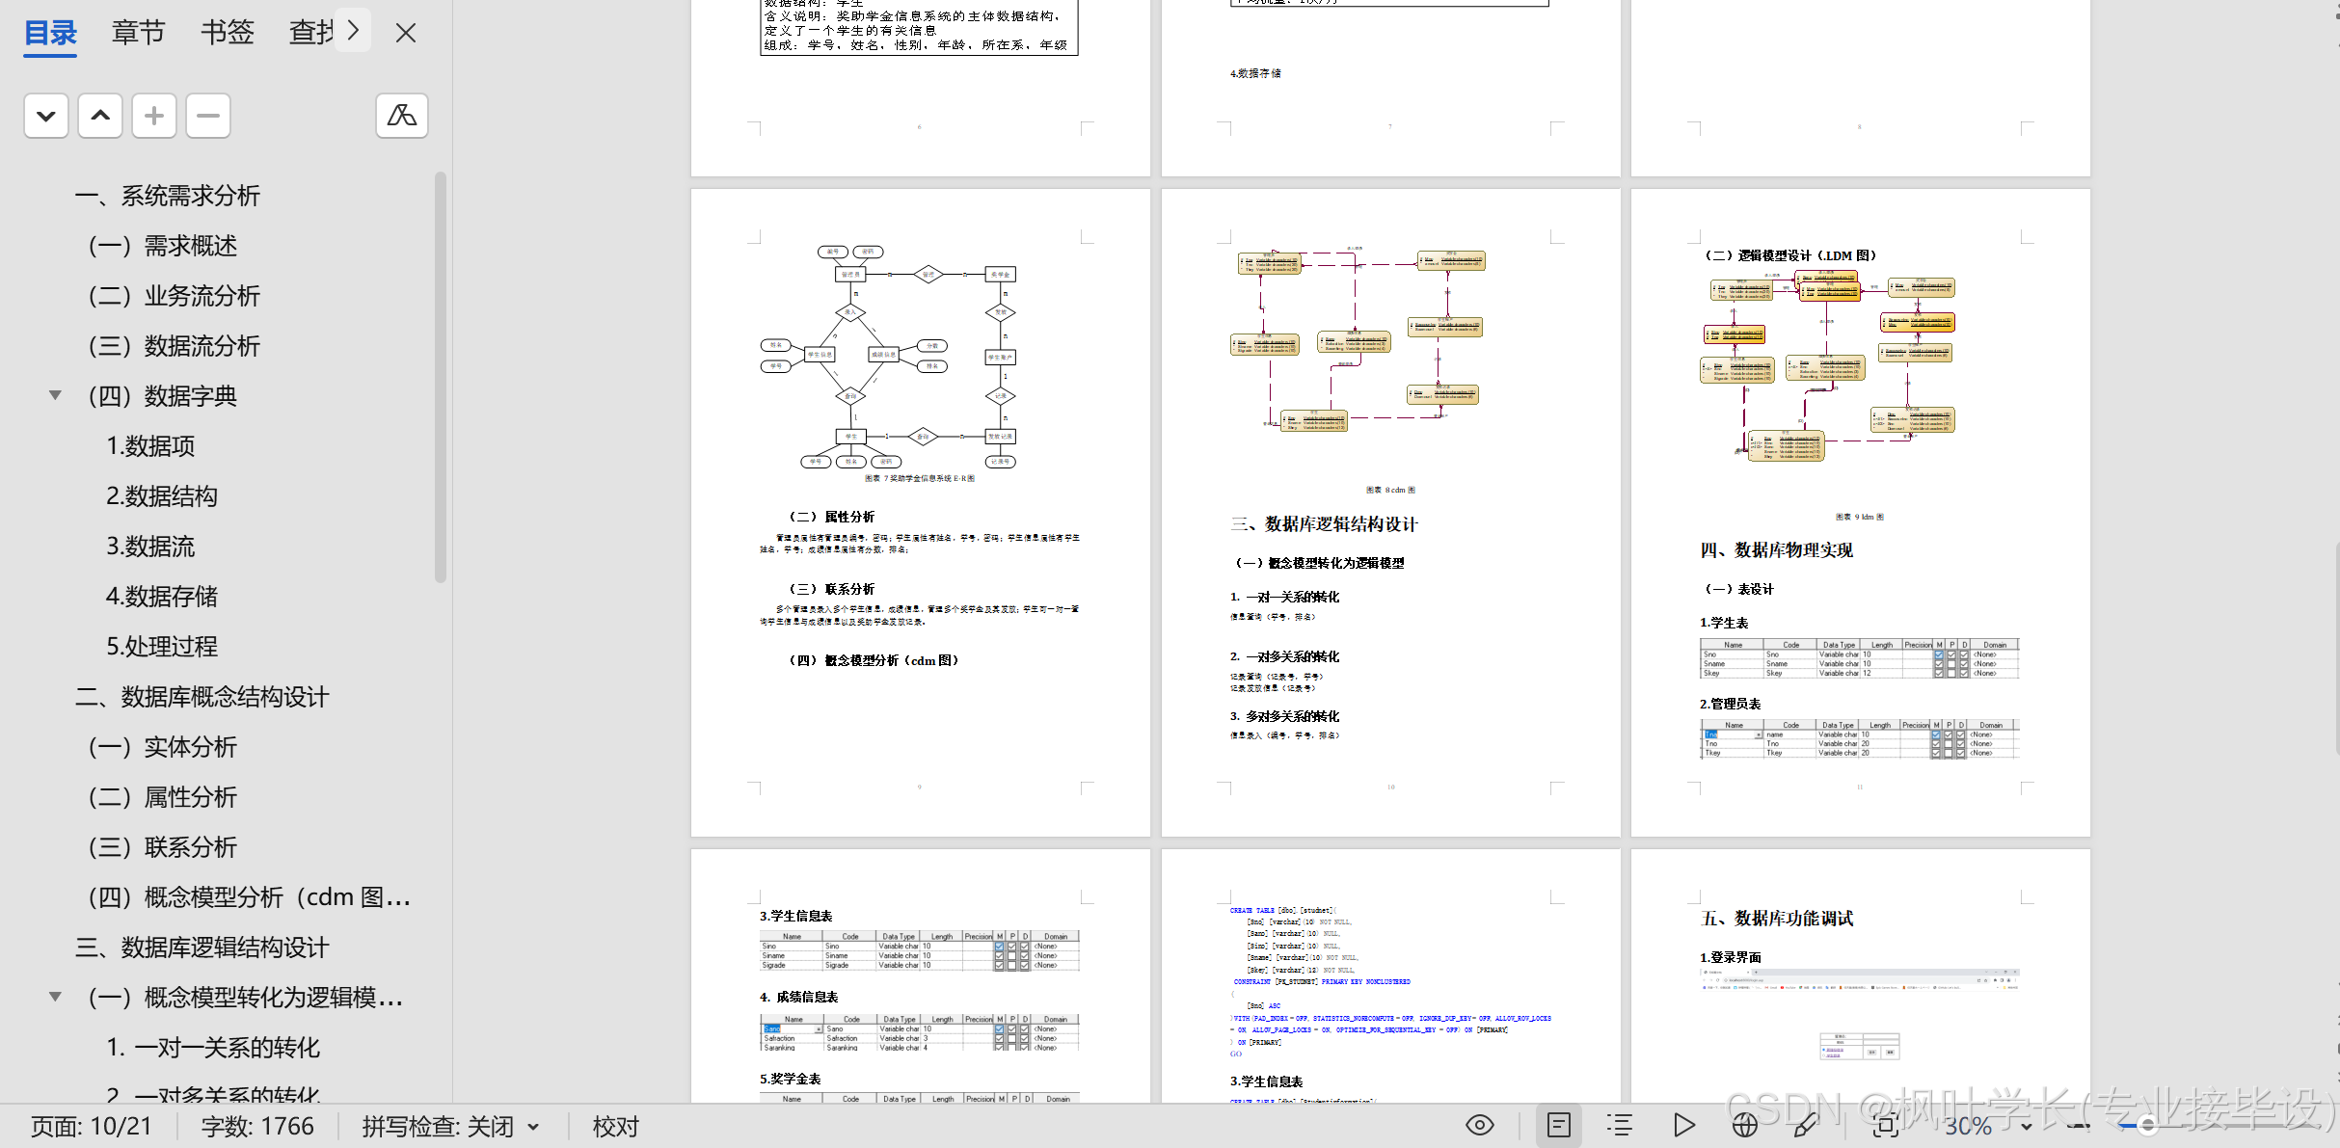Image resolution: width=2340 pixels, height=1148 pixels.
Task: Click the 2.管理员表 table image
Action: [1859, 739]
